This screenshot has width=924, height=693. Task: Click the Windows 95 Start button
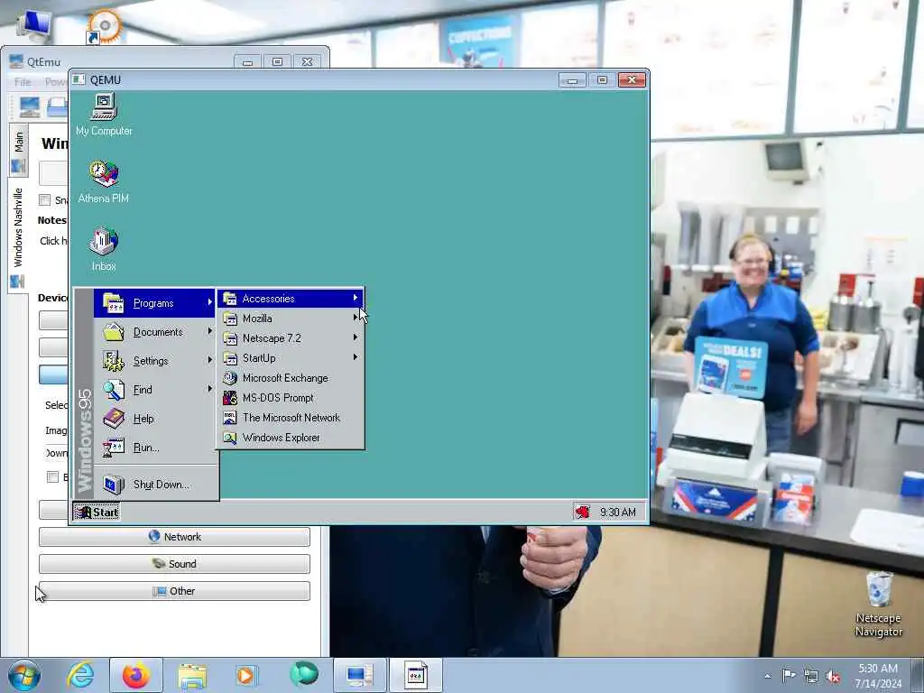(97, 512)
